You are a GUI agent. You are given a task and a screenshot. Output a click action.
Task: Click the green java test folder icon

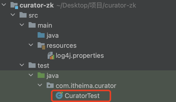pyautogui.click(x=41, y=76)
